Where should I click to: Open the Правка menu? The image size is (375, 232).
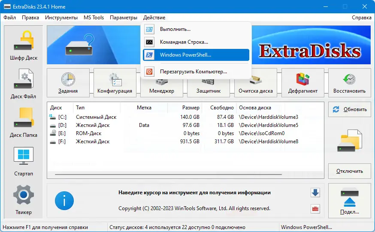30,18
